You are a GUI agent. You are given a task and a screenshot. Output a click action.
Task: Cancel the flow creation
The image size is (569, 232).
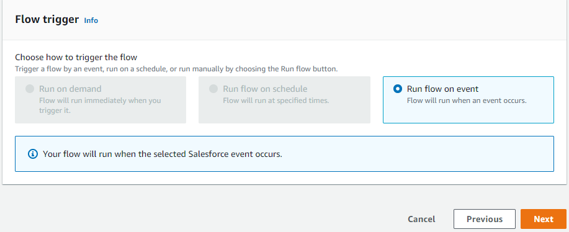[x=421, y=219]
